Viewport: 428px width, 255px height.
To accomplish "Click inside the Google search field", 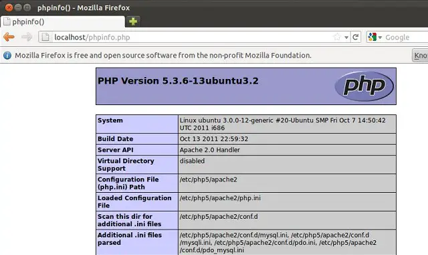I will (406, 37).
